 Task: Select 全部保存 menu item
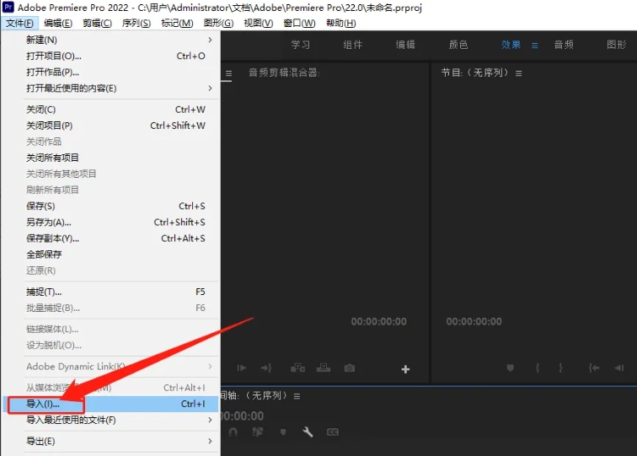point(110,255)
